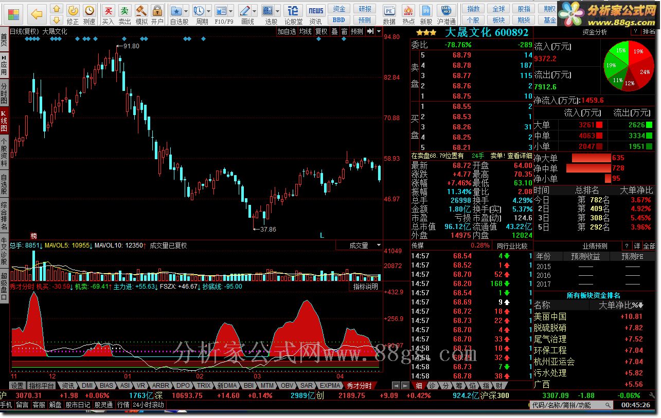Open the 论股堂 forum icon
The height and width of the screenshot is (418, 661).
293,14
